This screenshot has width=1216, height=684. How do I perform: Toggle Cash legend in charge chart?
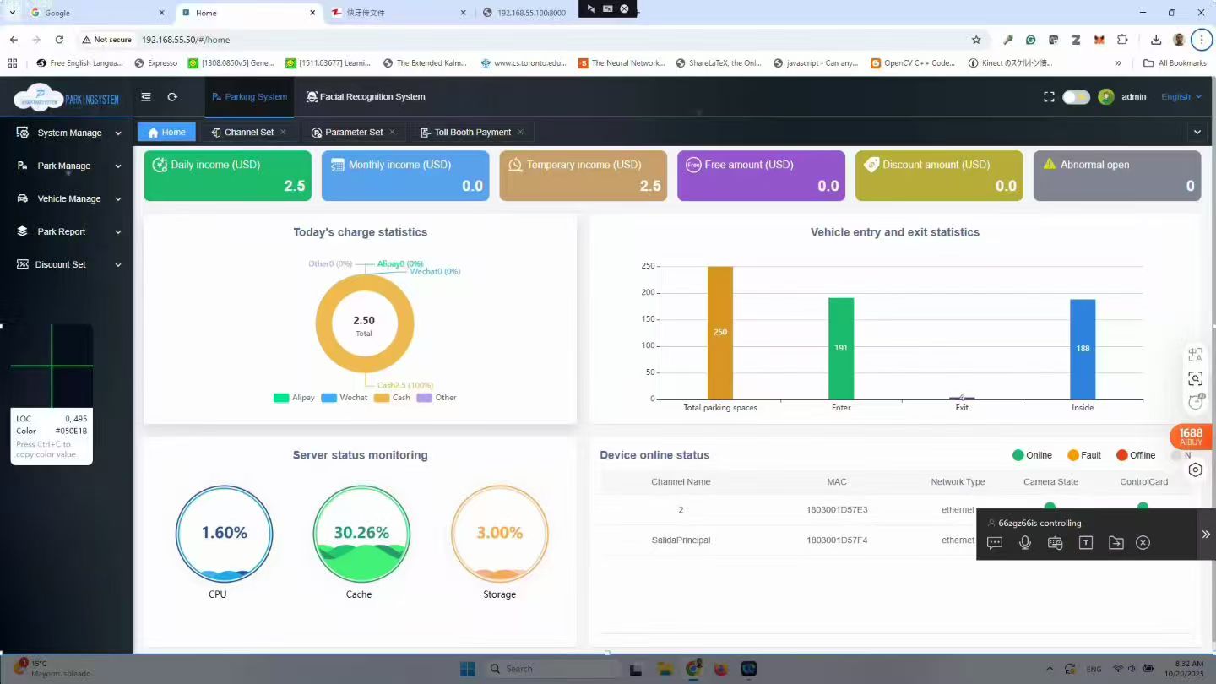[392, 398]
